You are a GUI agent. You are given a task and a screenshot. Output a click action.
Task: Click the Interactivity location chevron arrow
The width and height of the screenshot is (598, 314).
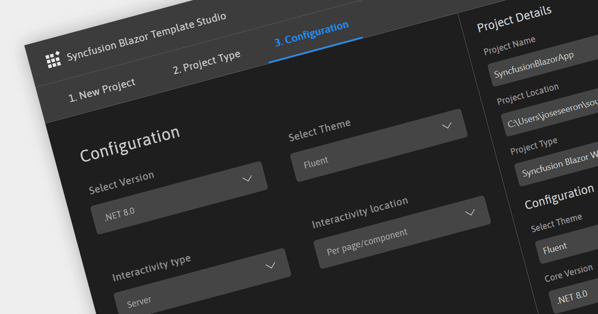tap(470, 213)
